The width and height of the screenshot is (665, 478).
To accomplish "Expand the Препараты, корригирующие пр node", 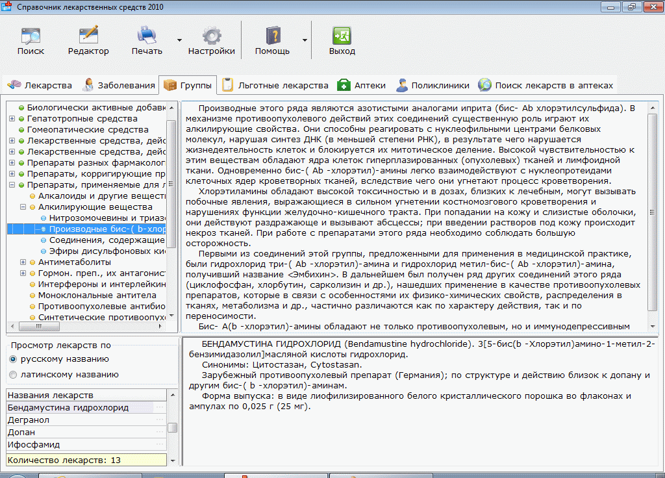I will pos(12,174).
